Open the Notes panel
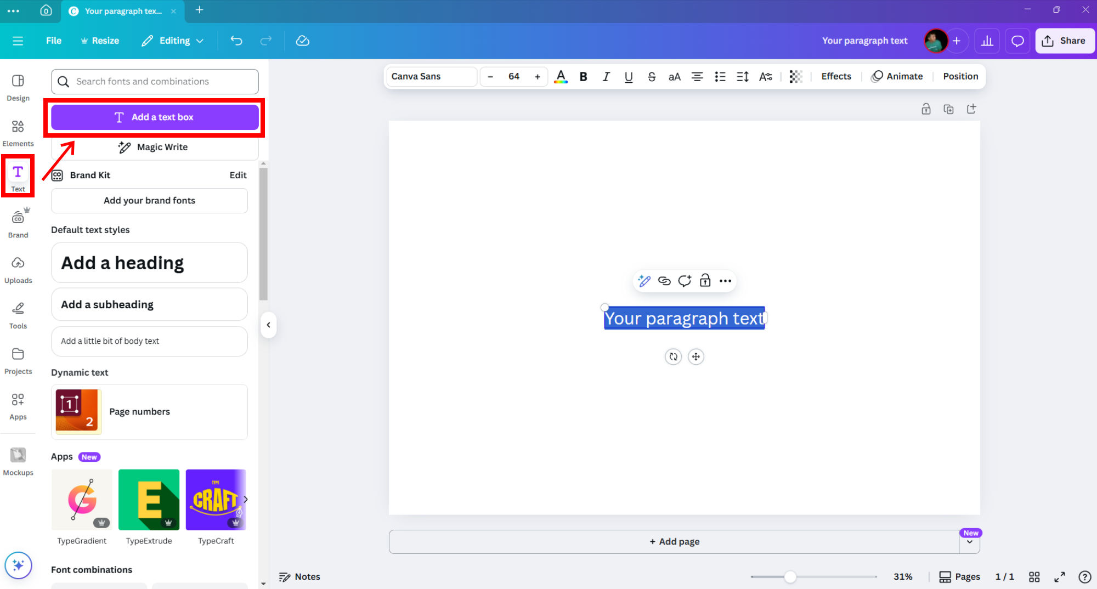 click(299, 576)
